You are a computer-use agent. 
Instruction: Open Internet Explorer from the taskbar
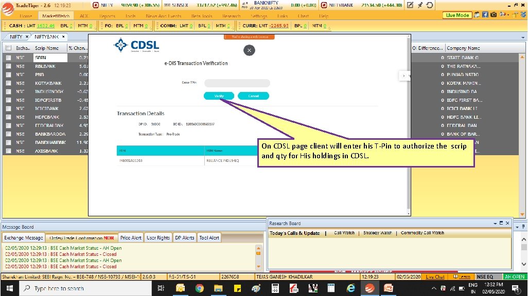(350, 288)
